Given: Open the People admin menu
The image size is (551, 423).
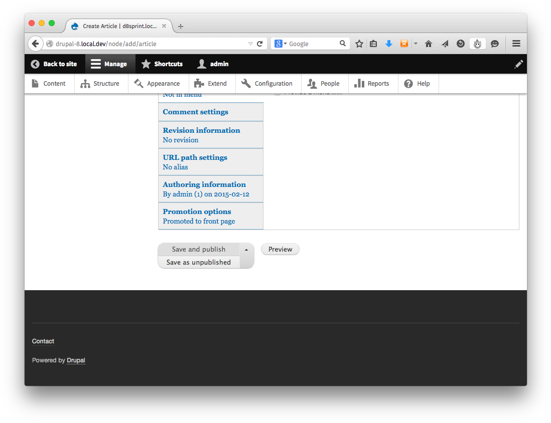Looking at the screenshot, I should [324, 84].
